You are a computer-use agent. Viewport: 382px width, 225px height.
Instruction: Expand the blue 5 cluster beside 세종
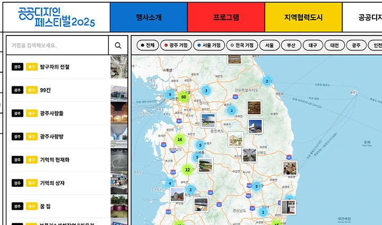point(196,157)
